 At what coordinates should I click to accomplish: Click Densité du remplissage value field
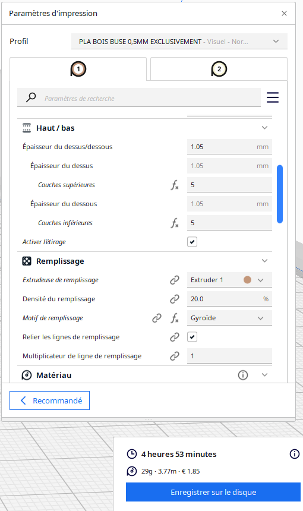coord(229,299)
